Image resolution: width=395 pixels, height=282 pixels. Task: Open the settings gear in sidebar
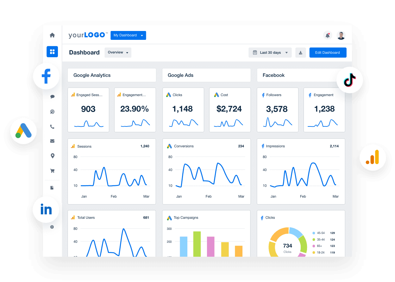pyautogui.click(x=52, y=227)
